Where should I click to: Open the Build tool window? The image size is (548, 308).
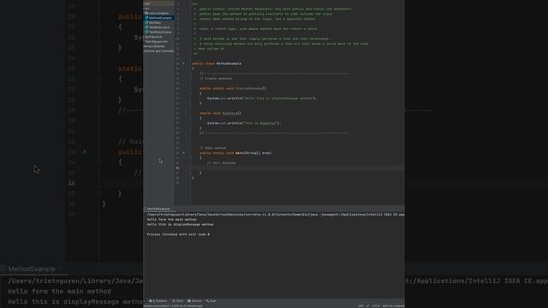(x=211, y=301)
